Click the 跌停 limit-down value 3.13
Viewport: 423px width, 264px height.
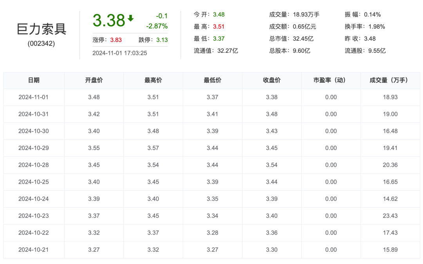coord(162,40)
